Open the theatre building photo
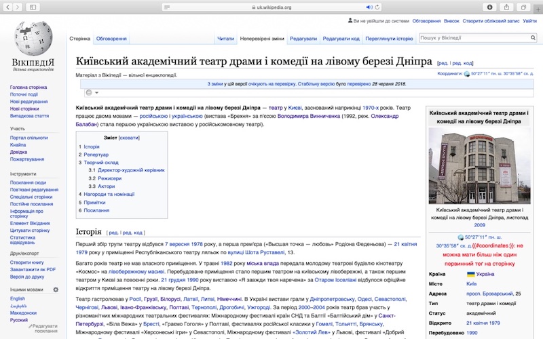Viewport: 543px width, 339px height. point(479,165)
